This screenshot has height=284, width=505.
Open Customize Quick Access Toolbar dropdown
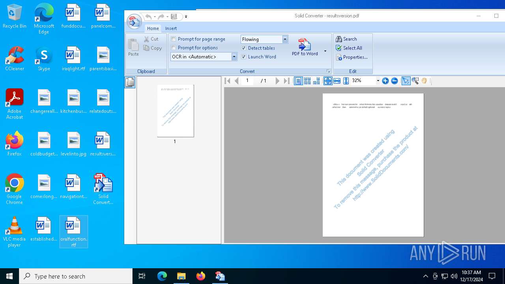pyautogui.click(x=186, y=17)
